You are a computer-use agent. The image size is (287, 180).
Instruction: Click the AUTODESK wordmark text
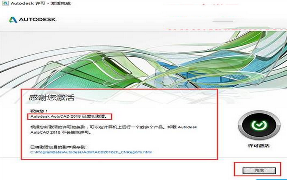pyautogui.click(x=37, y=20)
